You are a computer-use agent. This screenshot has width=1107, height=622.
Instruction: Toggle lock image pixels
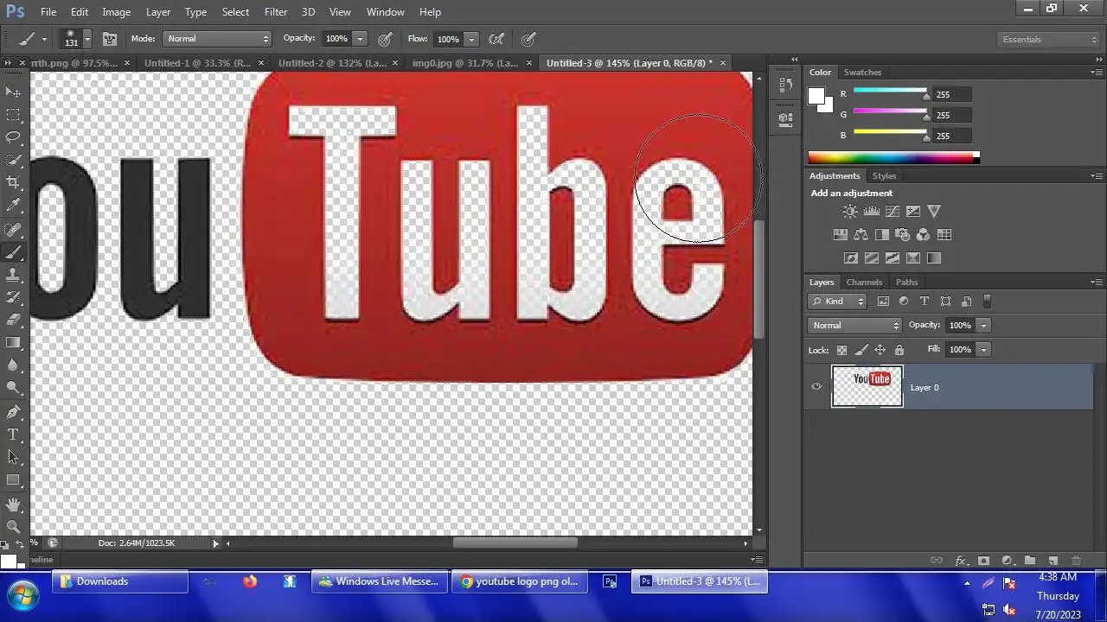861,350
